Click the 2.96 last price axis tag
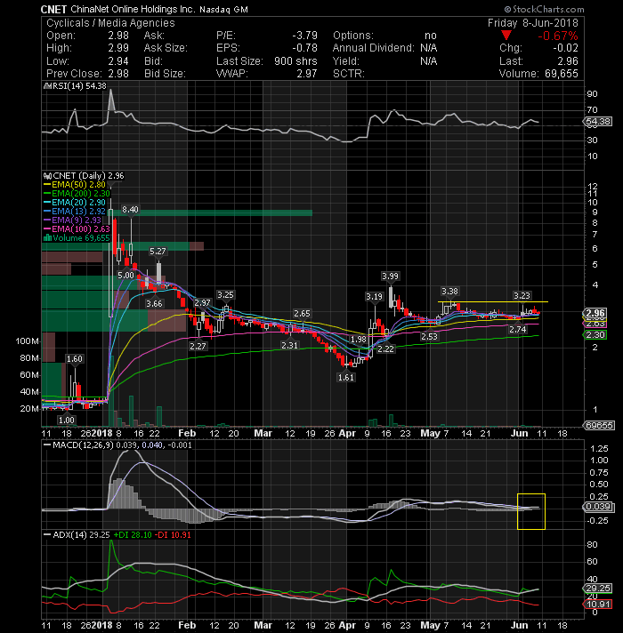The width and height of the screenshot is (623, 633). [x=595, y=313]
